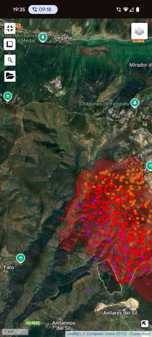Open the map layers selector

[x=139, y=31]
